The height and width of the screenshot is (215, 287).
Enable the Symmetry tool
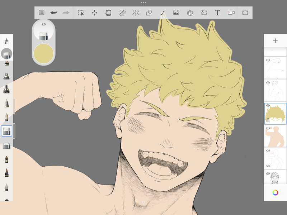coord(136,13)
